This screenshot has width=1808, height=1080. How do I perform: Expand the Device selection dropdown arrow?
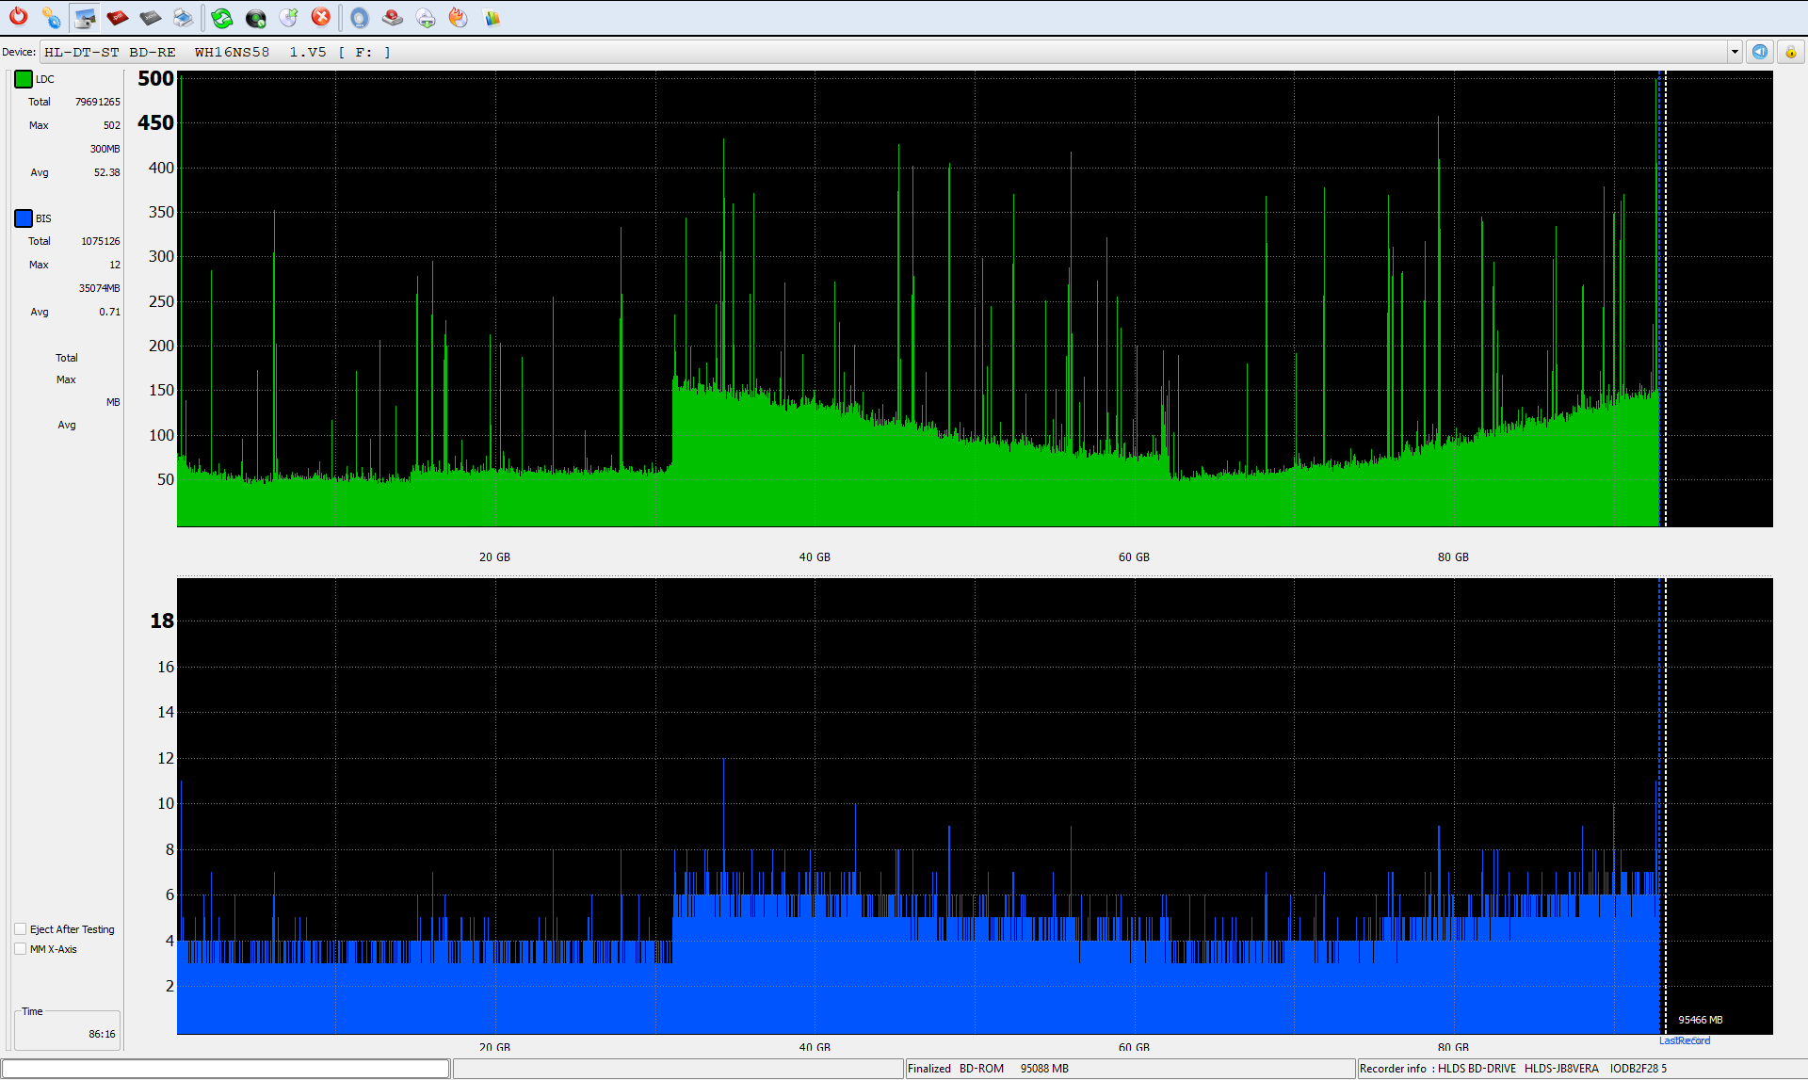tap(1735, 52)
